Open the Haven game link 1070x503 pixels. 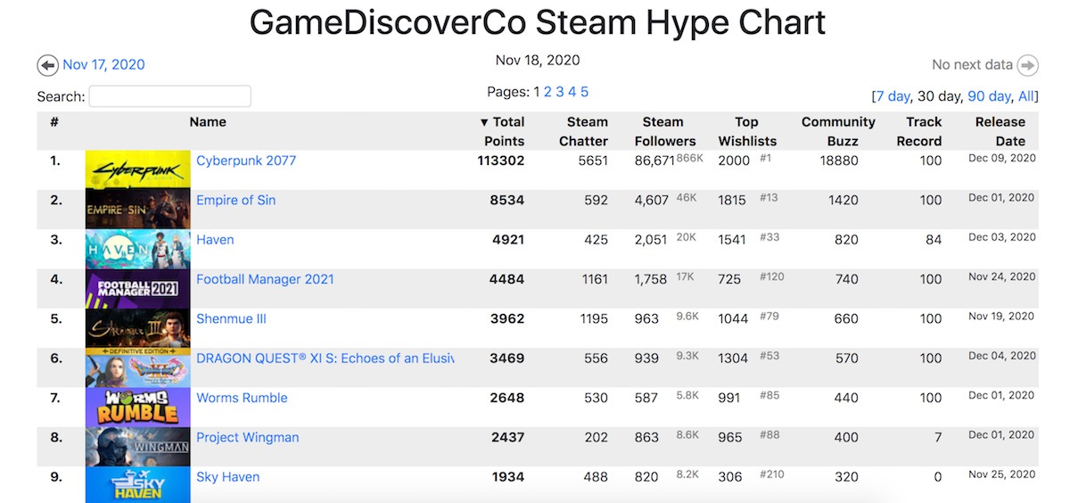pos(215,239)
